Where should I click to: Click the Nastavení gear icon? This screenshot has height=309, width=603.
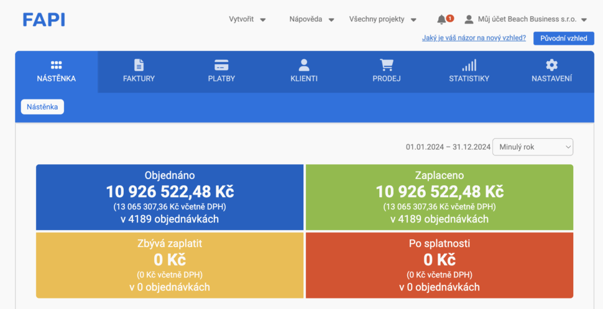coord(551,65)
